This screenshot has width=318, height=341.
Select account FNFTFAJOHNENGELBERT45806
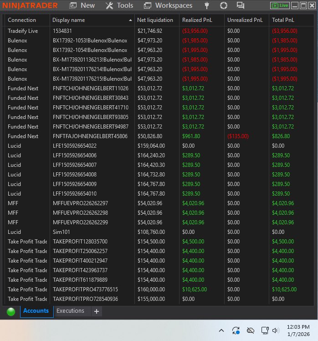pyautogui.click(x=159, y=136)
